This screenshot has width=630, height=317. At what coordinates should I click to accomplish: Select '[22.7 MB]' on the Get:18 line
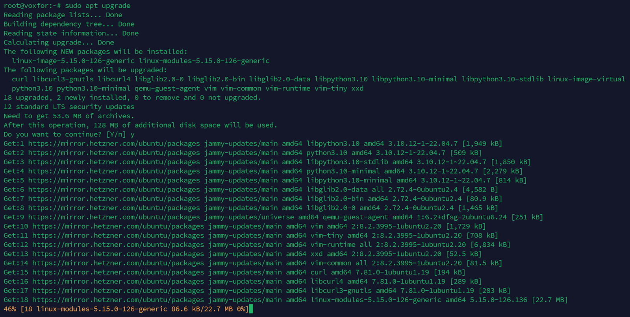click(x=550, y=300)
